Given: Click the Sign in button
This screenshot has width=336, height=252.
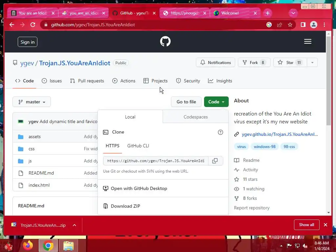Looking at the screenshot, I should click(x=28, y=42).
